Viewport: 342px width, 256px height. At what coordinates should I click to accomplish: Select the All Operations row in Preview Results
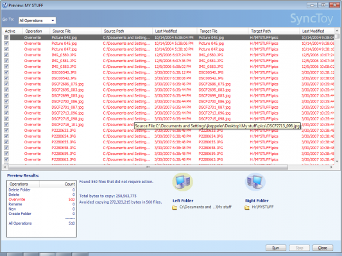[x=42, y=223]
